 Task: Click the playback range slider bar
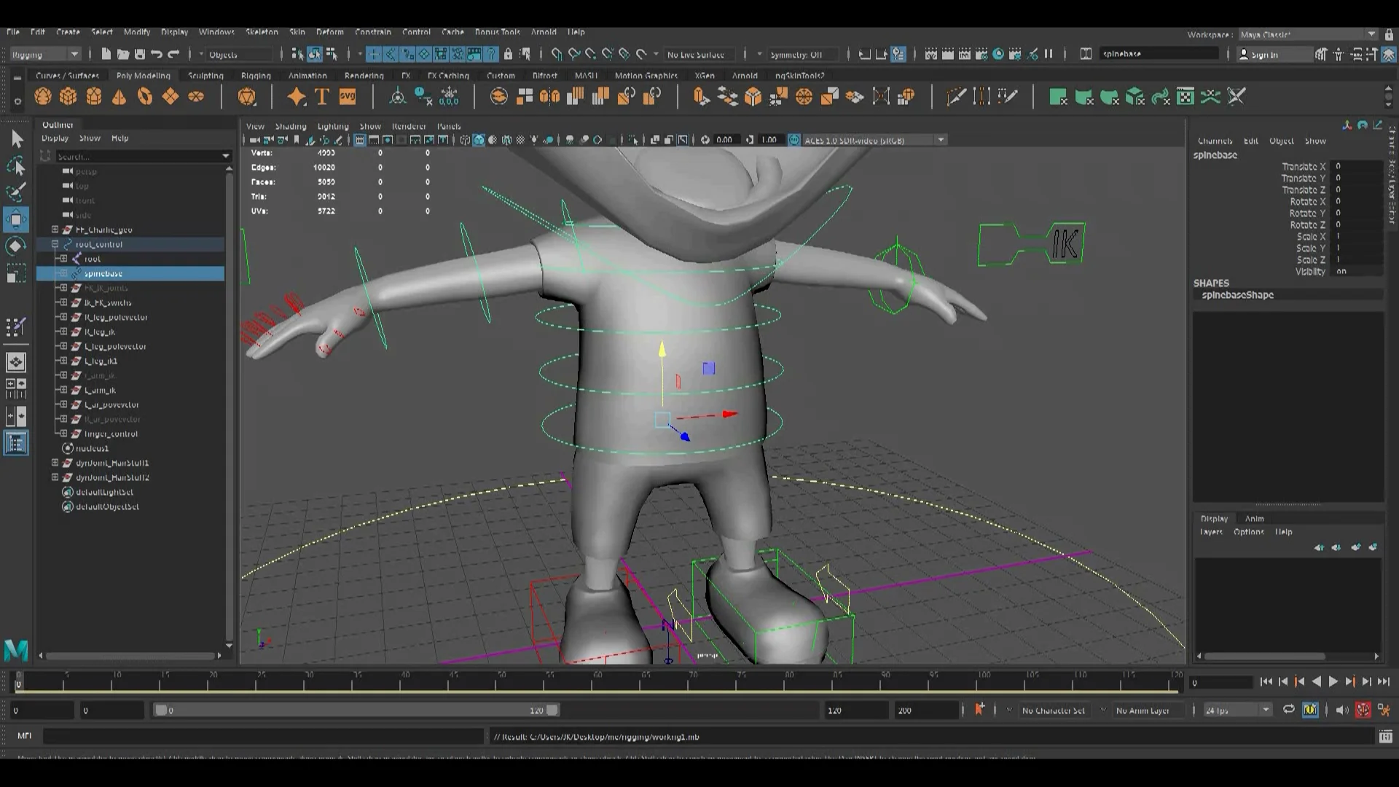click(357, 710)
